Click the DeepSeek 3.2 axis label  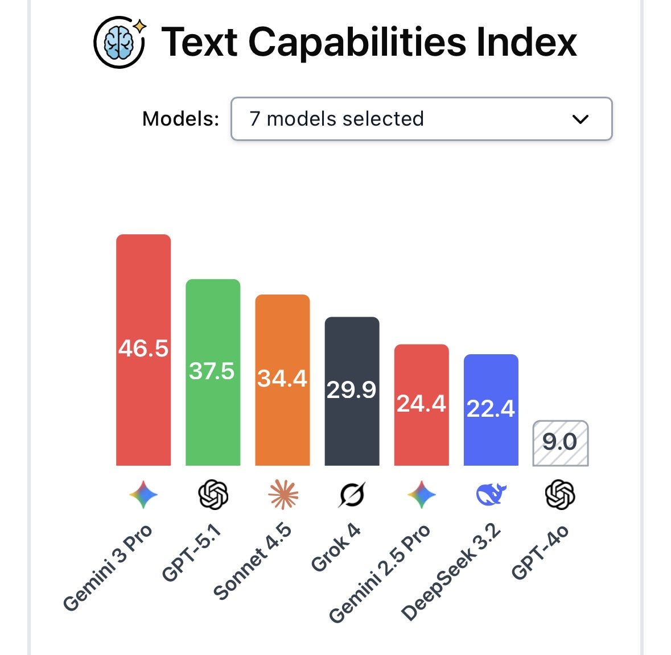coord(451,571)
